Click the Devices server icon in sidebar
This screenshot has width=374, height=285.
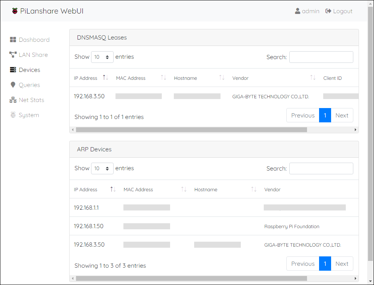click(13, 70)
